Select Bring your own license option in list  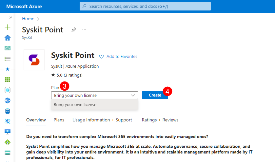tap(94, 104)
